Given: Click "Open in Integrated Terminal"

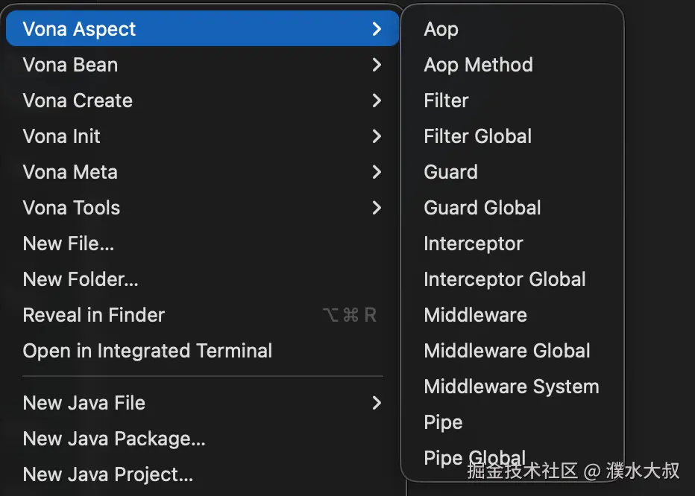Looking at the screenshot, I should point(147,351).
